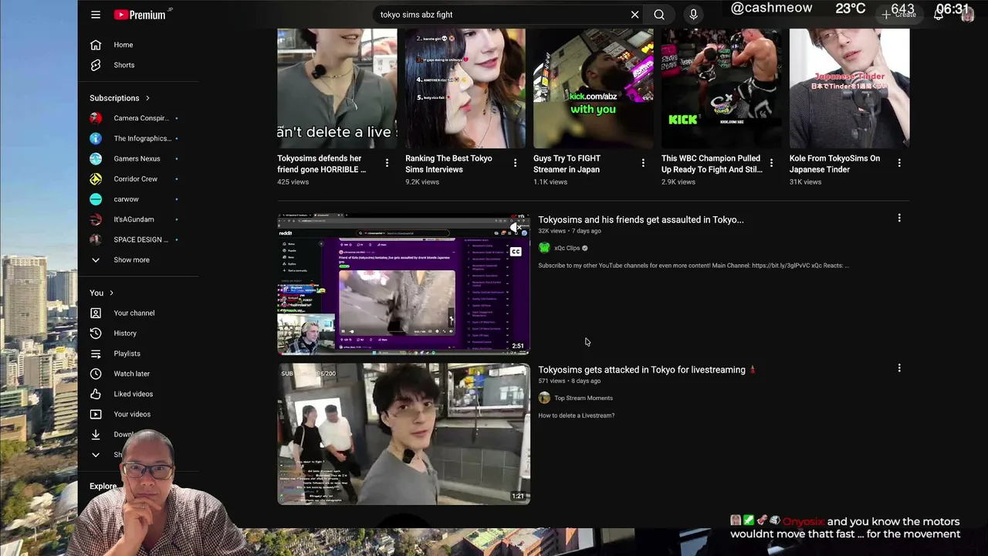Viewport: 988px width, 556px height.
Task: Start voice search with microphone
Action: [x=693, y=15]
